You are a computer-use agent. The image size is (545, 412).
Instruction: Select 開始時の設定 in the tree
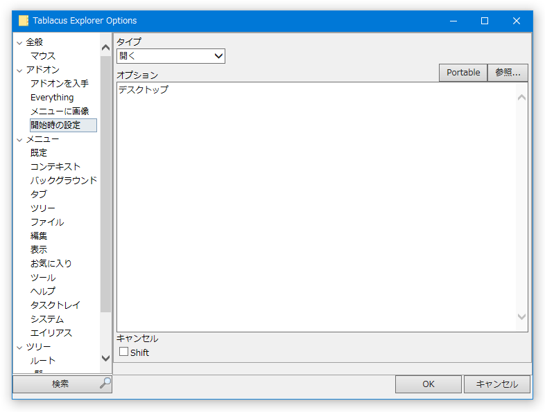63,125
